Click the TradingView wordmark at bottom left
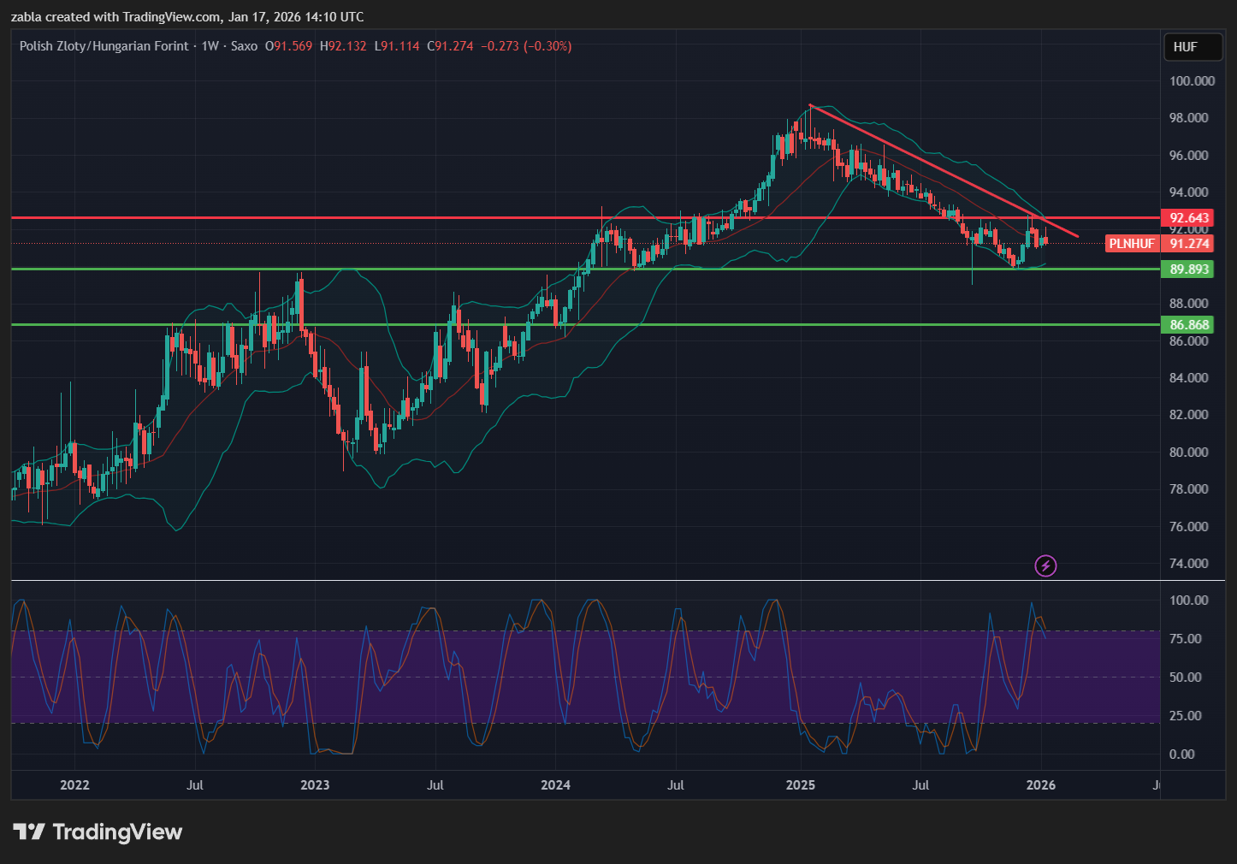The height and width of the screenshot is (864, 1237). [117, 832]
